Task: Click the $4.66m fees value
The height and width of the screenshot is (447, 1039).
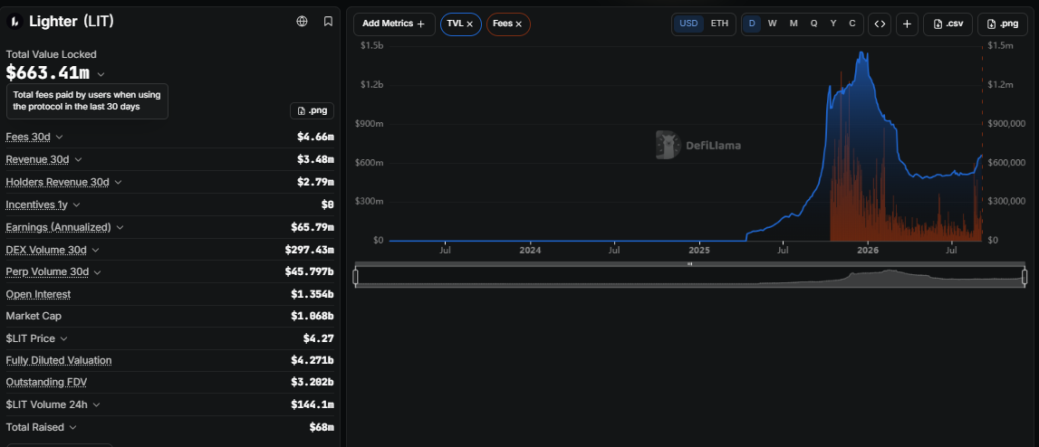Action: 315,137
